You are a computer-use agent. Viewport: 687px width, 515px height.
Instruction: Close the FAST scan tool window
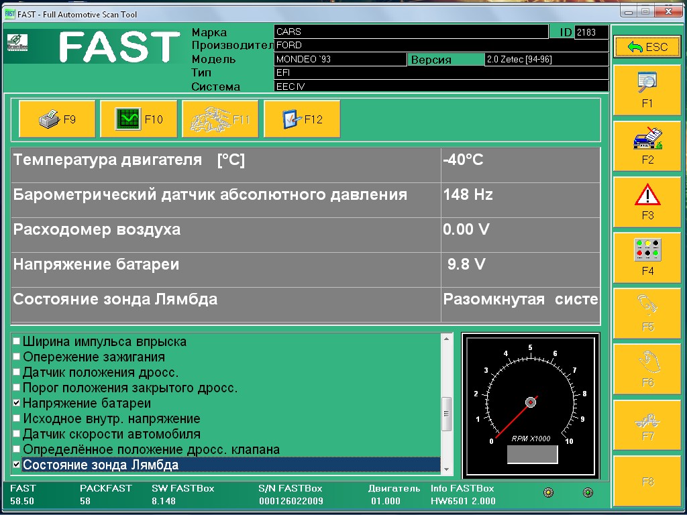pyautogui.click(x=669, y=12)
